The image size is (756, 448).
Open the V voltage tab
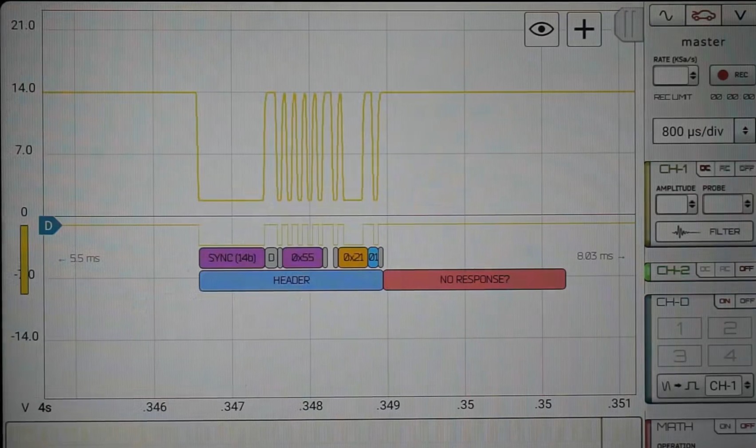pos(740,16)
